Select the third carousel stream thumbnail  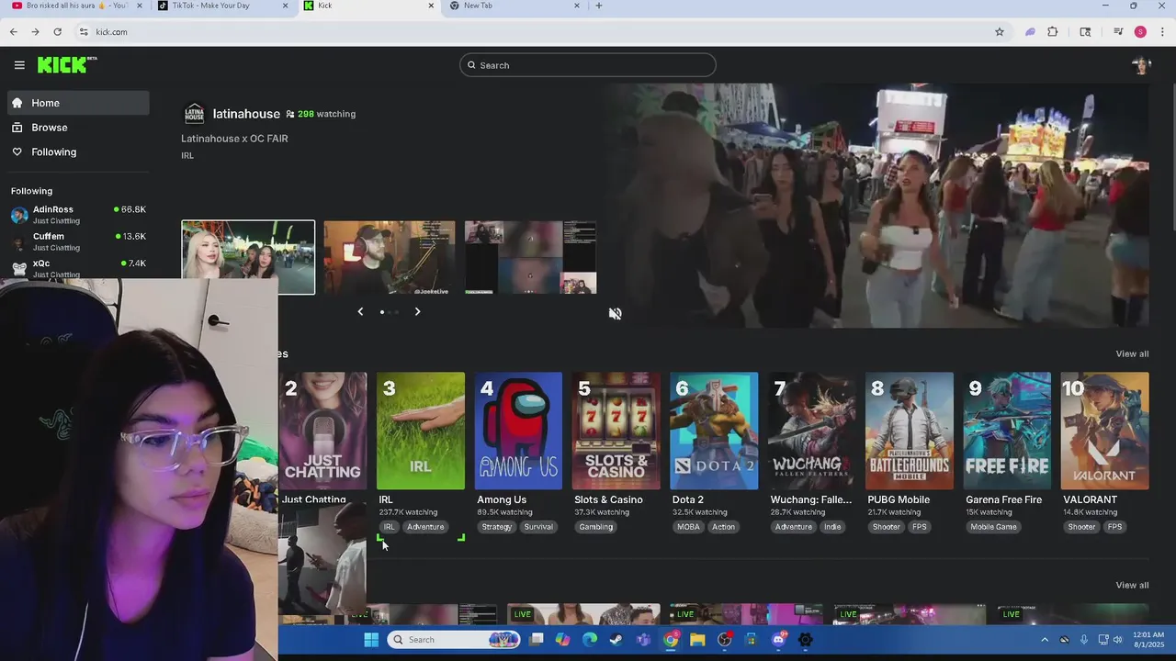pos(530,257)
